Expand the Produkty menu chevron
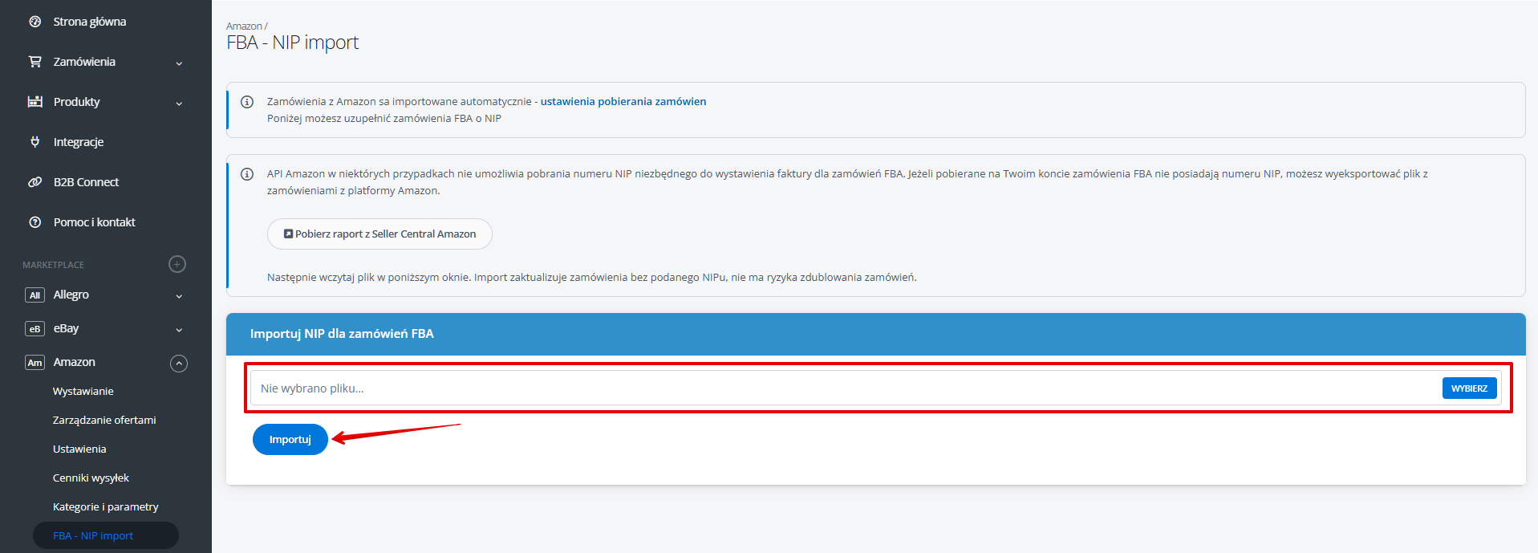This screenshot has height=553, width=1538. [179, 103]
